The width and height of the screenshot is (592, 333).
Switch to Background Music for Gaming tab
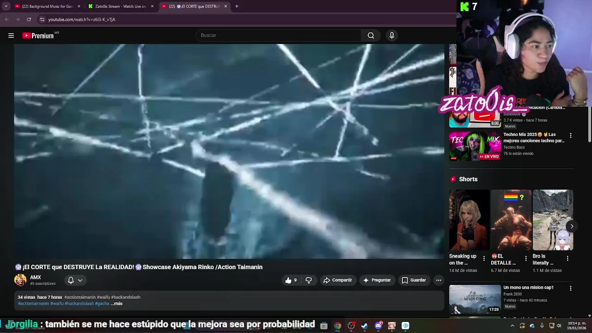pos(47,6)
